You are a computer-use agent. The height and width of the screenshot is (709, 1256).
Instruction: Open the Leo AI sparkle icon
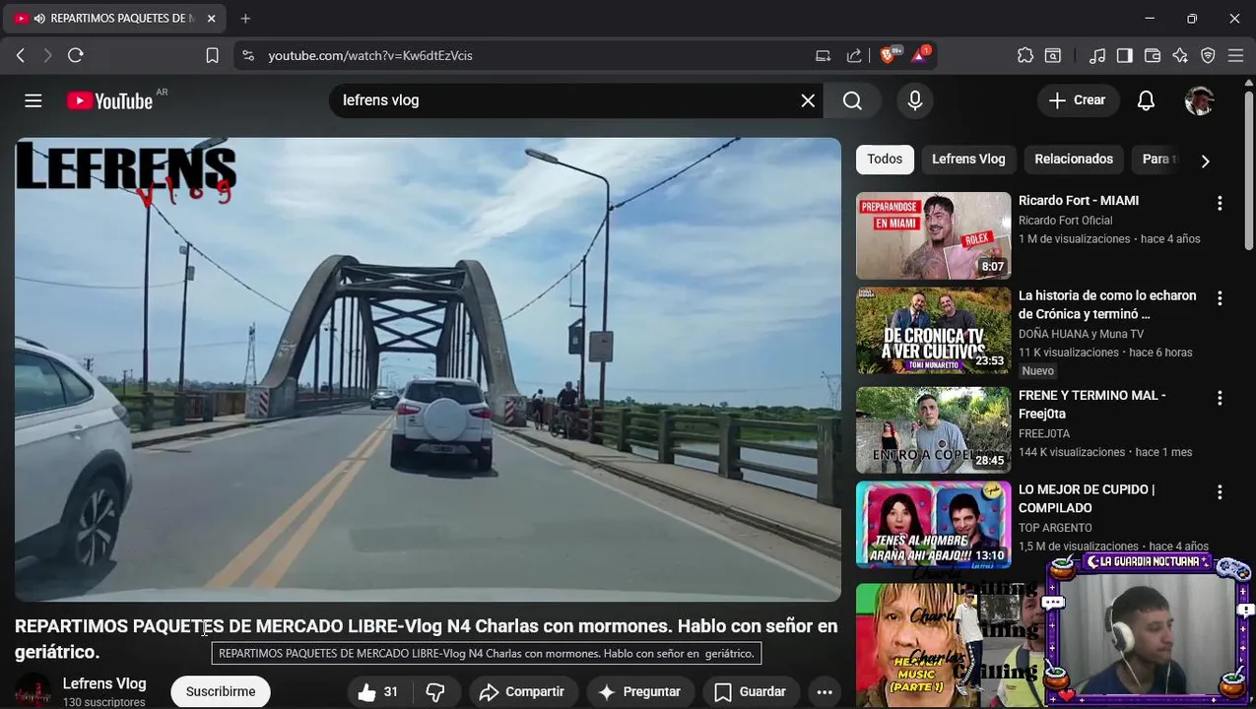1180,56
